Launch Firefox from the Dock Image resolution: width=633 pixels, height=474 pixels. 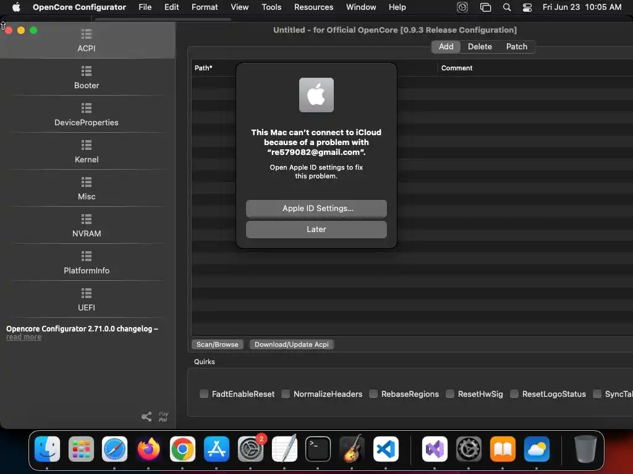tap(148, 449)
